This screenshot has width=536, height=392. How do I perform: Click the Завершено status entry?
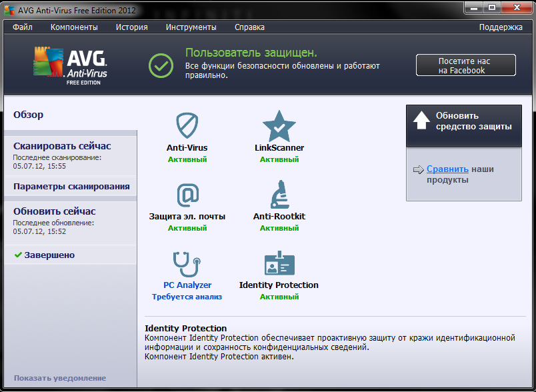71,255
